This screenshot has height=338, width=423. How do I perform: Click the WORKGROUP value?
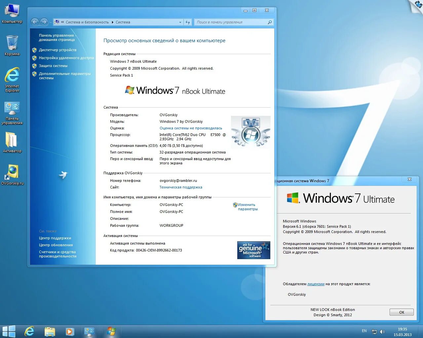[171, 225]
